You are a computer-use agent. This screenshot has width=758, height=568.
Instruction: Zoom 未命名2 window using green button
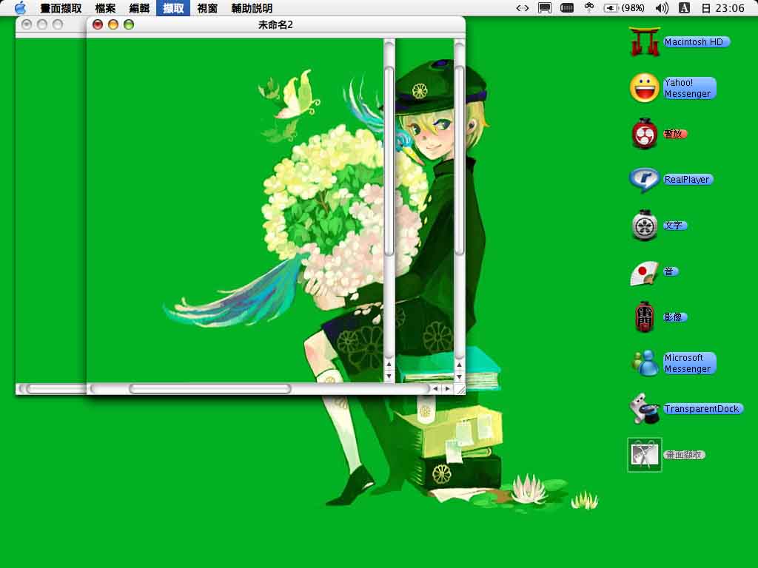(129, 24)
